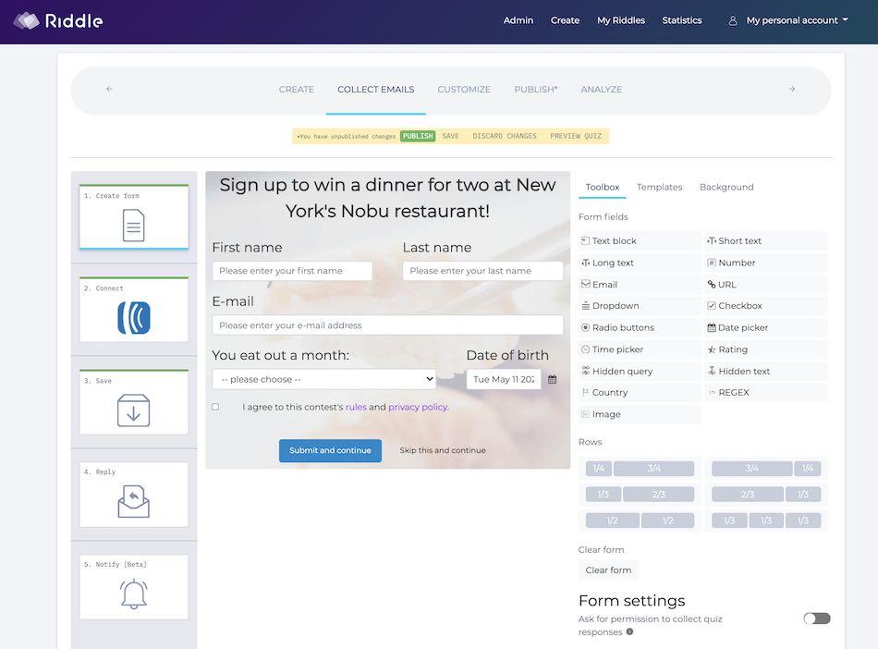Add a Hidden query field
This screenshot has width=878, height=649.
coord(640,372)
